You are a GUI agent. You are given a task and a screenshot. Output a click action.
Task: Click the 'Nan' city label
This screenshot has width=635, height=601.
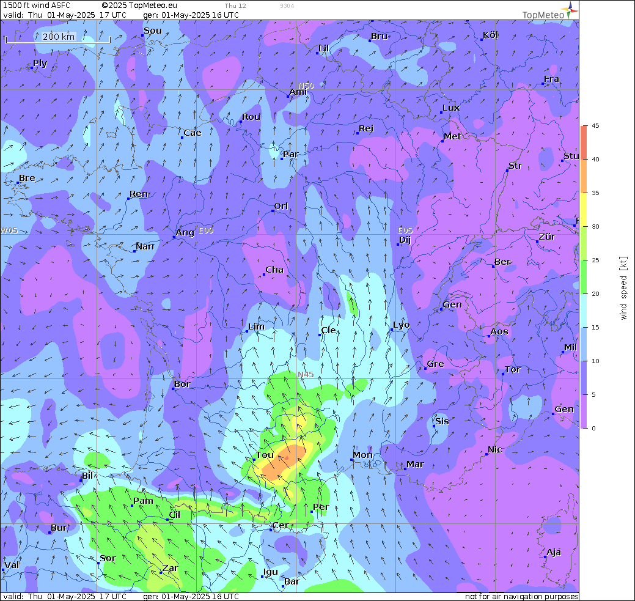pyautogui.click(x=145, y=247)
